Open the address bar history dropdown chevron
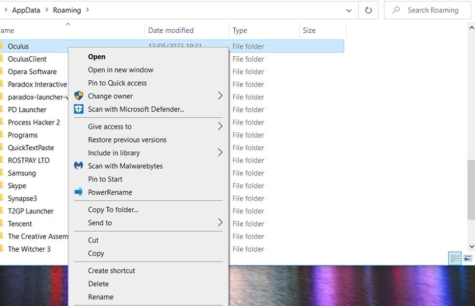Image resolution: width=475 pixels, height=306 pixels. [349, 10]
